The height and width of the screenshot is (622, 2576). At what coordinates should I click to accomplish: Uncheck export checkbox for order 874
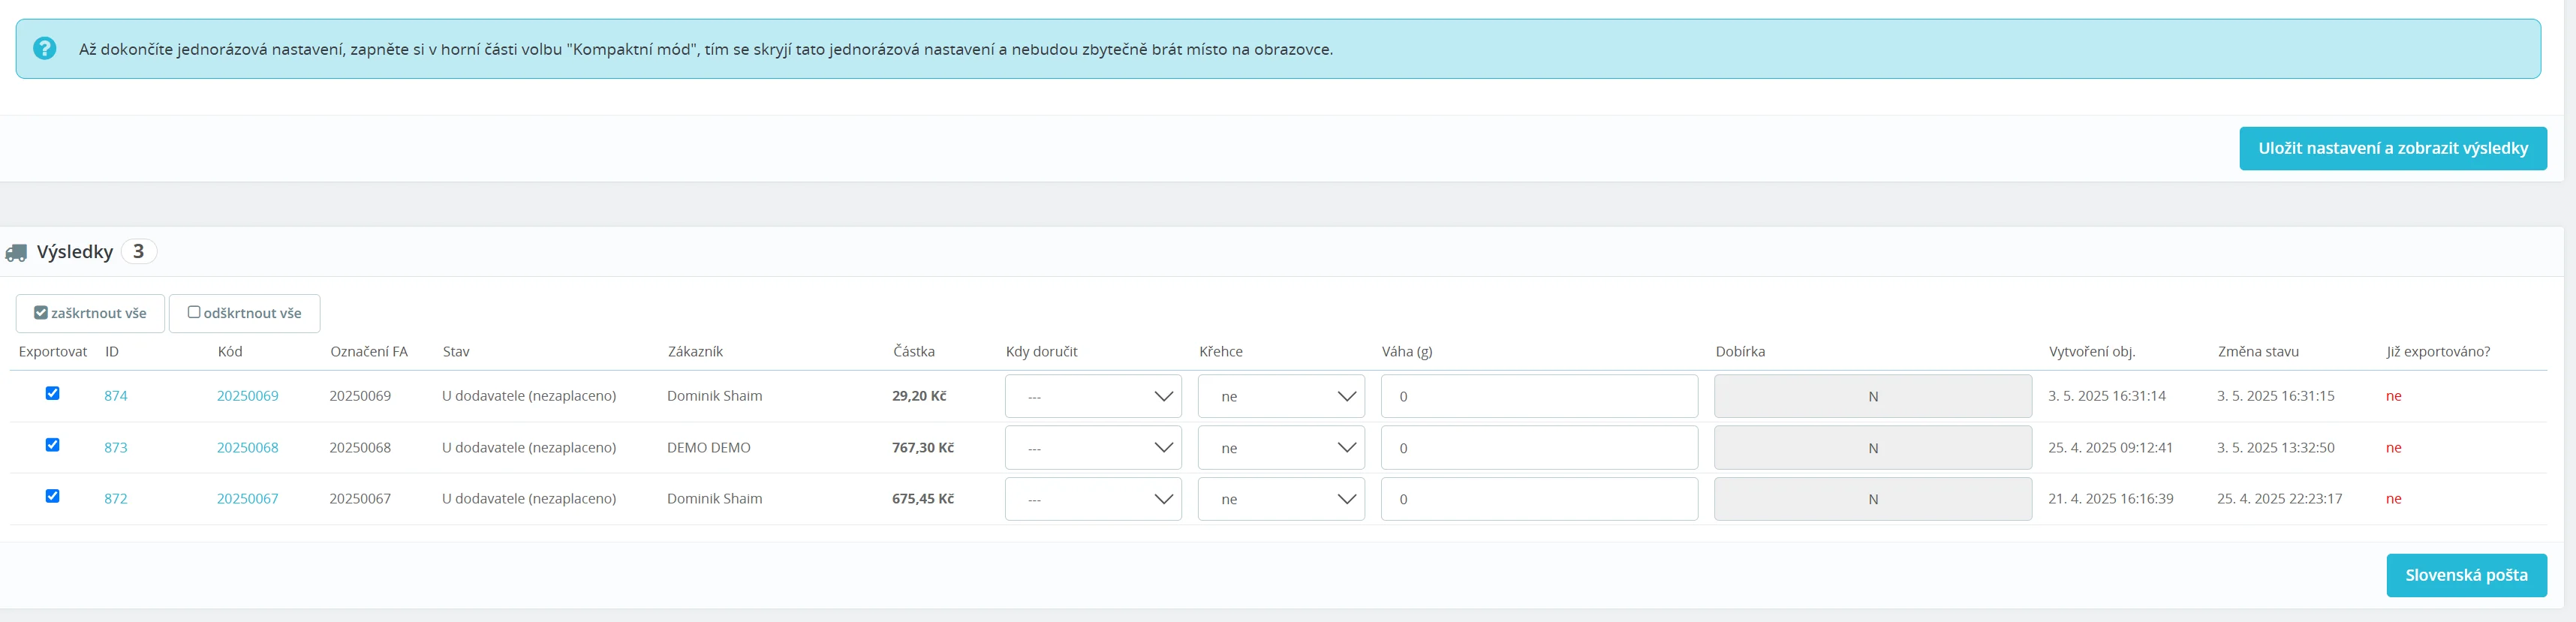point(53,393)
